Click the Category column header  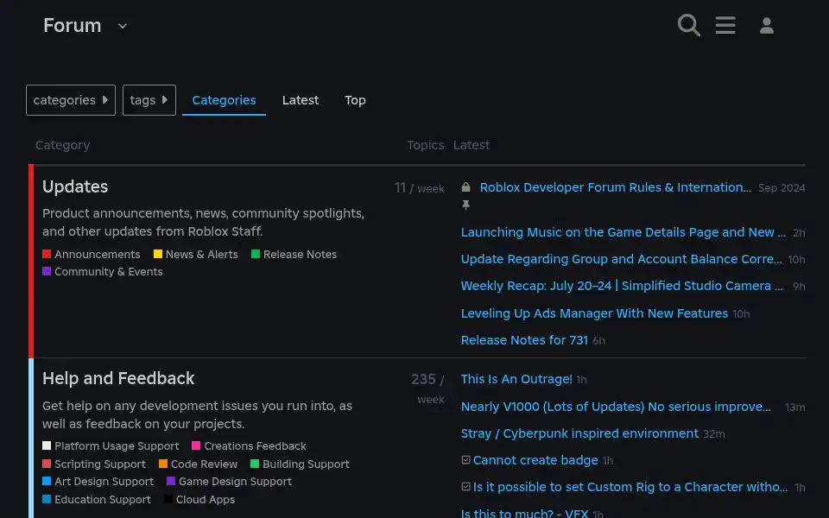click(62, 145)
